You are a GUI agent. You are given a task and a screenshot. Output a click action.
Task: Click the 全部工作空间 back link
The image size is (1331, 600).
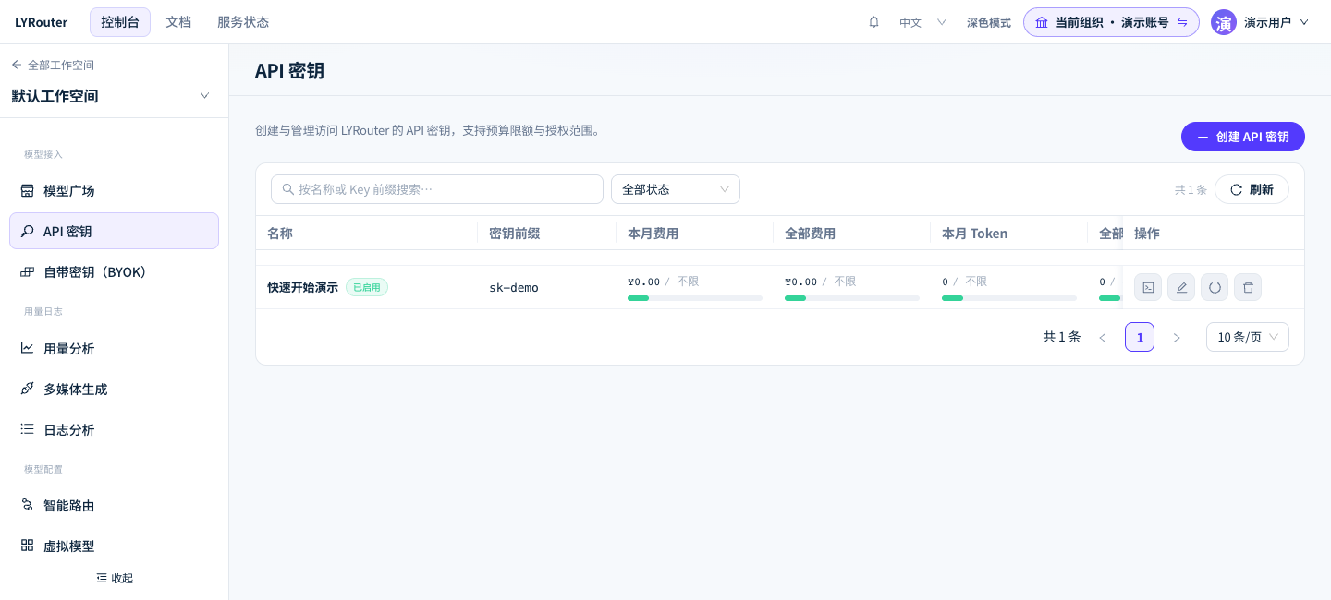click(x=53, y=66)
